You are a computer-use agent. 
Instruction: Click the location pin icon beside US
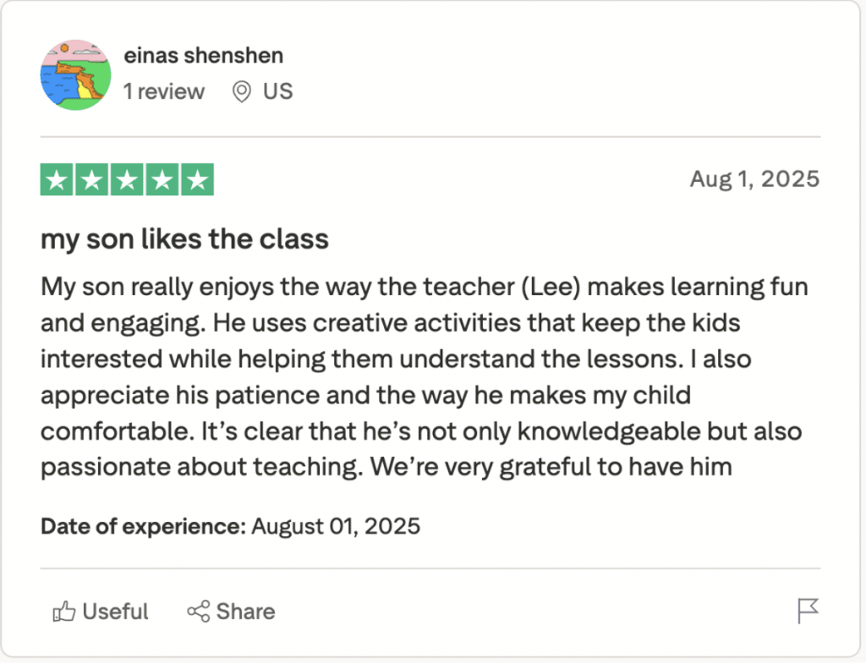[x=240, y=91]
